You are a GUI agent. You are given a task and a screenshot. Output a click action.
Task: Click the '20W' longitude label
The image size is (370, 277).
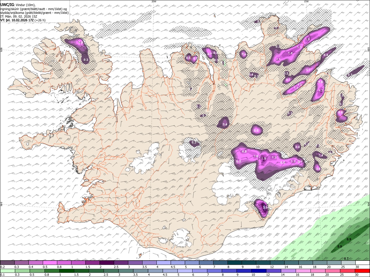click(x=154, y=1)
